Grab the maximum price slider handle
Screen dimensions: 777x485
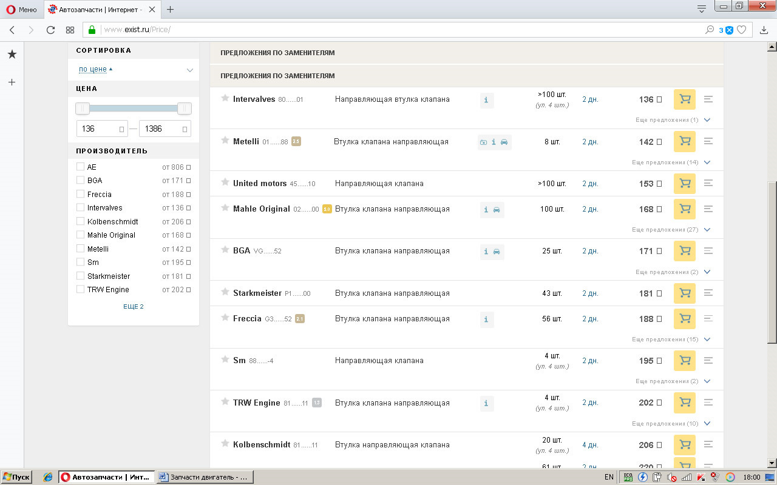click(185, 109)
